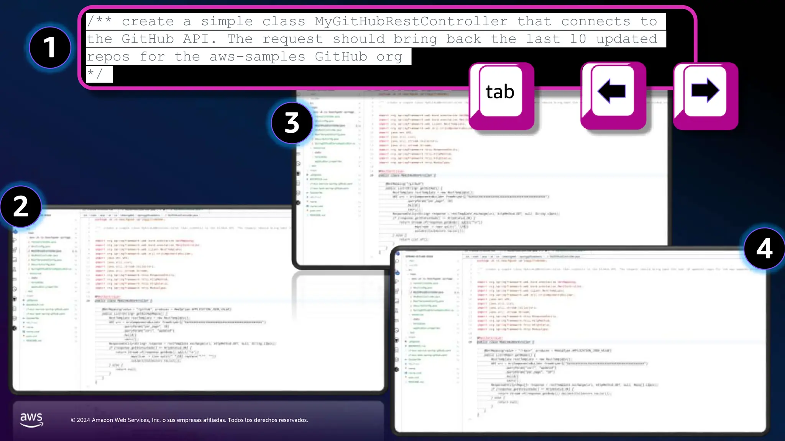Image resolution: width=785 pixels, height=441 pixels.
Task: Click the left arrow key graphic
Action: 613,96
